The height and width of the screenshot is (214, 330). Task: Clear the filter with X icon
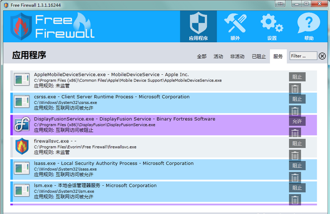pos(322,56)
